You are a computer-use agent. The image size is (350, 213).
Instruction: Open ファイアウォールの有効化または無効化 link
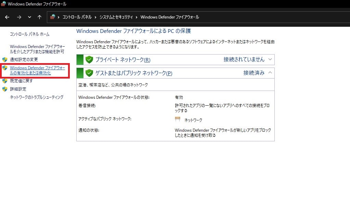(37, 70)
